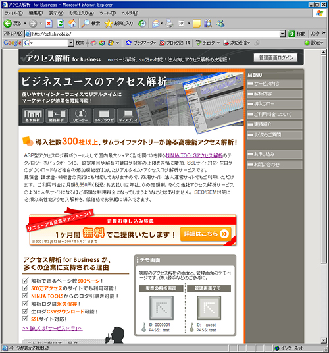Expand the Mail button dropdown arrow

click(161, 24)
